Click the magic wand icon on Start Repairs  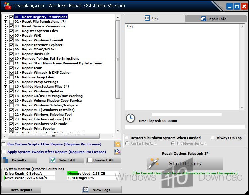pos(153,163)
